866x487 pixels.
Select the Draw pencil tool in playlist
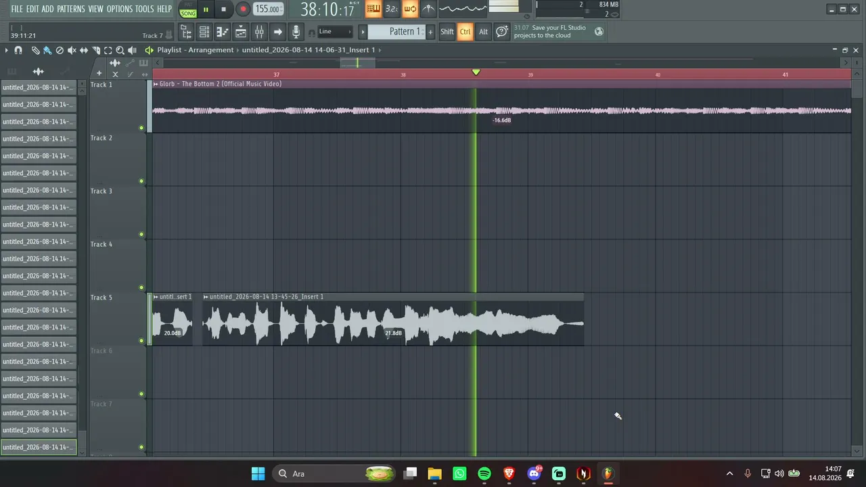(35, 50)
